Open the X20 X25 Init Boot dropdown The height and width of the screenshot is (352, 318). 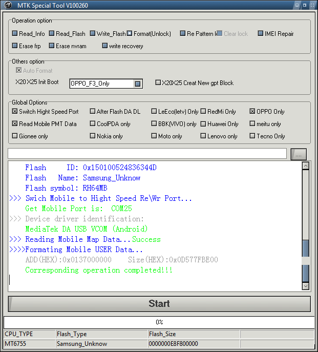coord(138,84)
